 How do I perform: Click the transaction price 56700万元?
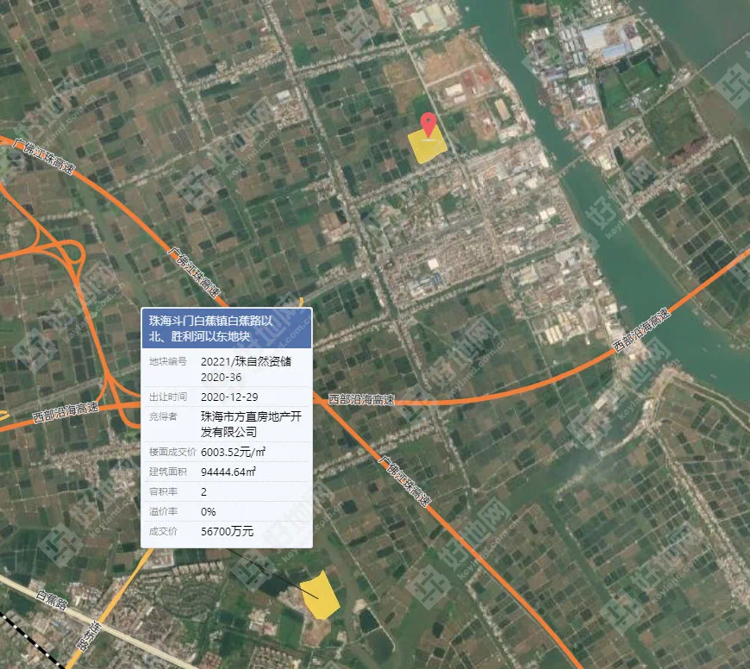(227, 531)
